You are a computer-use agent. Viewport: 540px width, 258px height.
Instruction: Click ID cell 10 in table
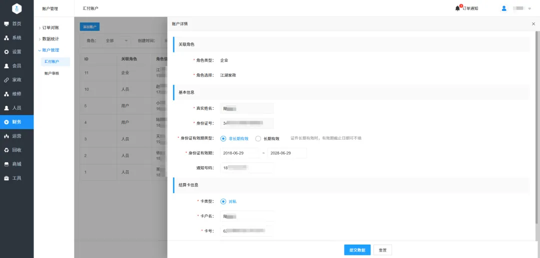[87, 89]
